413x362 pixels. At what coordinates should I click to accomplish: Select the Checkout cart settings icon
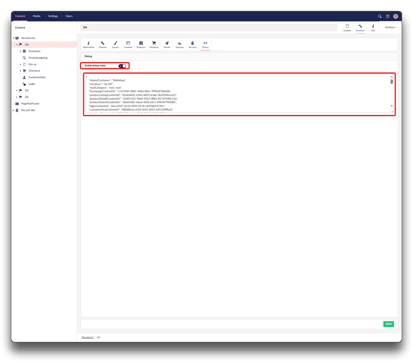pyautogui.click(x=154, y=44)
